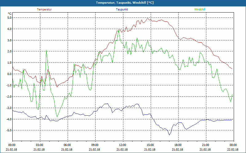Select the green 'Windchill' legend label
The height and width of the screenshot is (153, 246).
click(200, 9)
